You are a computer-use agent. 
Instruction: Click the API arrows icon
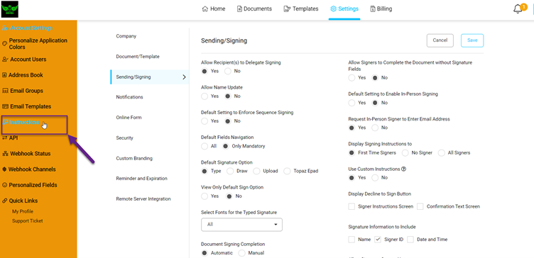click(x=5, y=138)
